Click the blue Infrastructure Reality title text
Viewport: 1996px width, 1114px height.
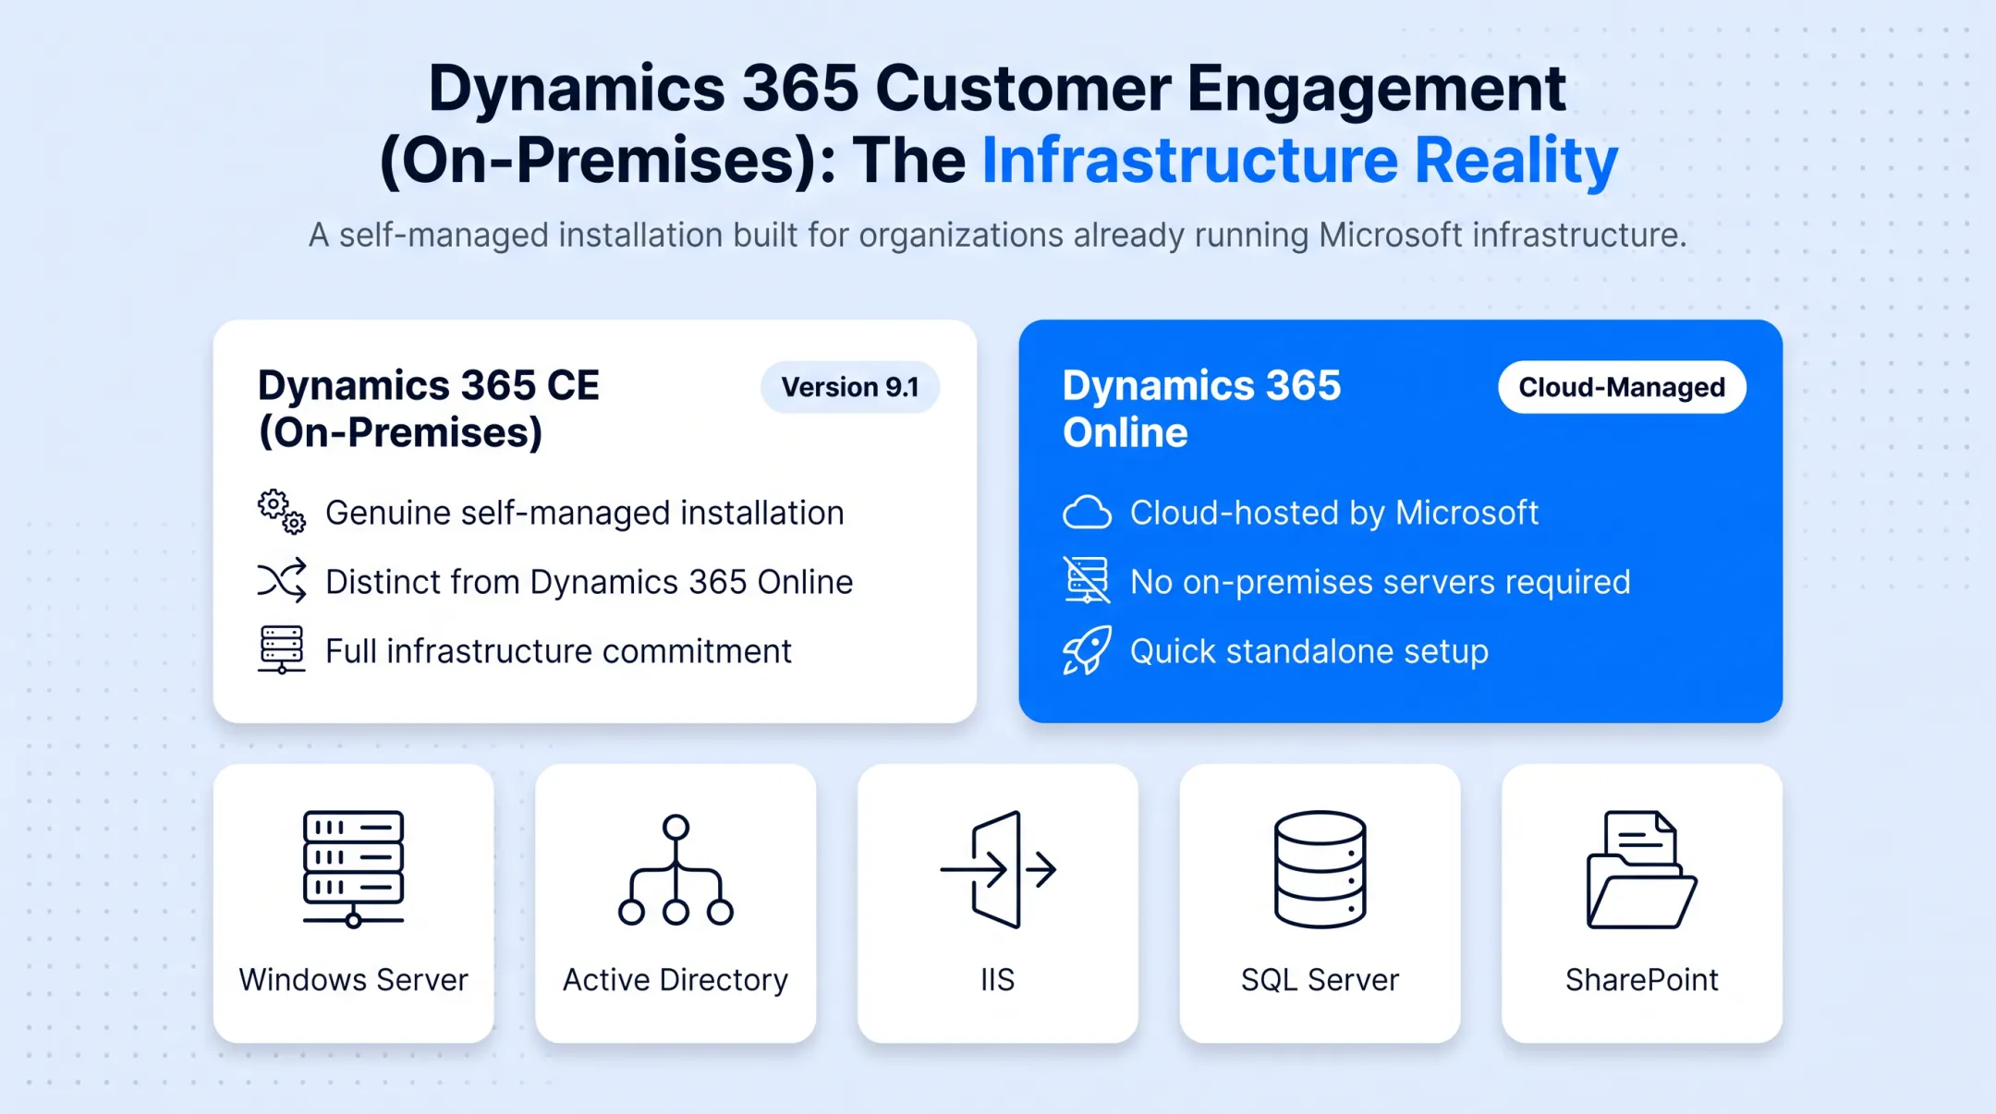pyautogui.click(x=1300, y=161)
